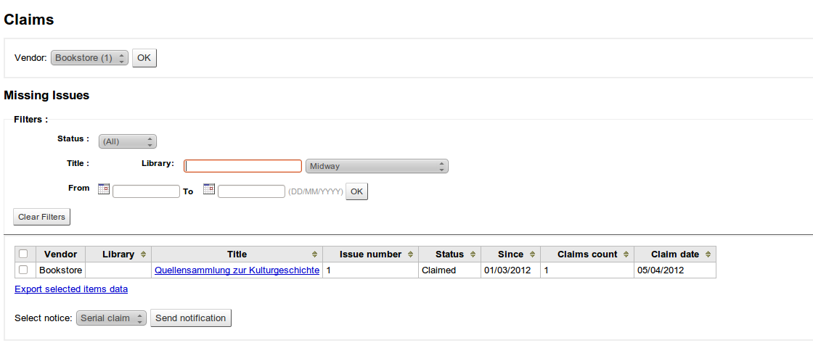This screenshot has width=813, height=356.
Task: Click the Send notification button
Action: coord(191,318)
